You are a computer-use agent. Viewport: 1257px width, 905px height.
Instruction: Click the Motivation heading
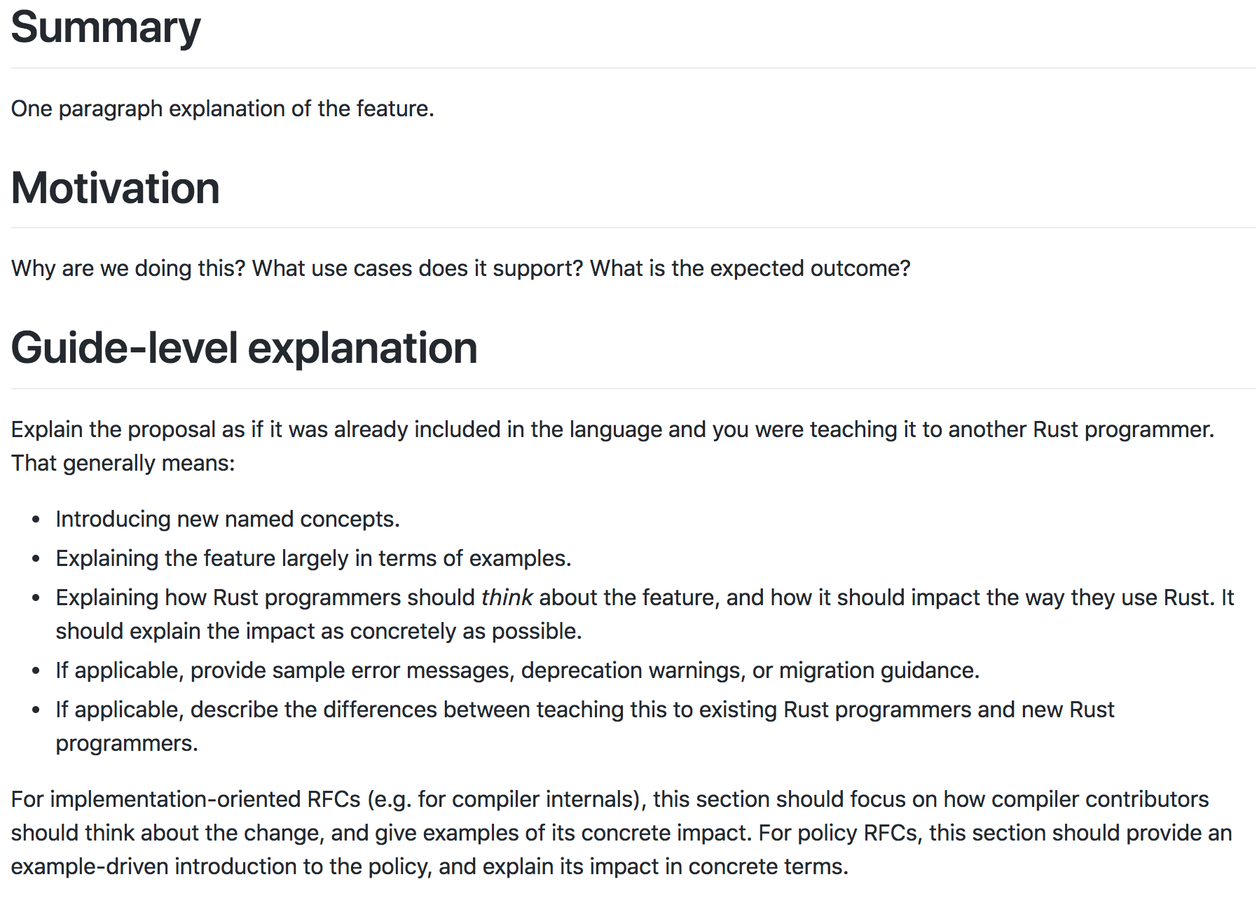coord(116,188)
